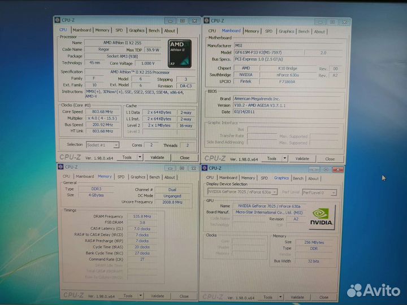Click the memory Type value DDR3

(96, 189)
